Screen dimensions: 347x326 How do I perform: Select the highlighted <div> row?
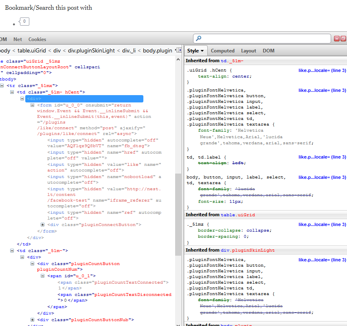[84, 98]
